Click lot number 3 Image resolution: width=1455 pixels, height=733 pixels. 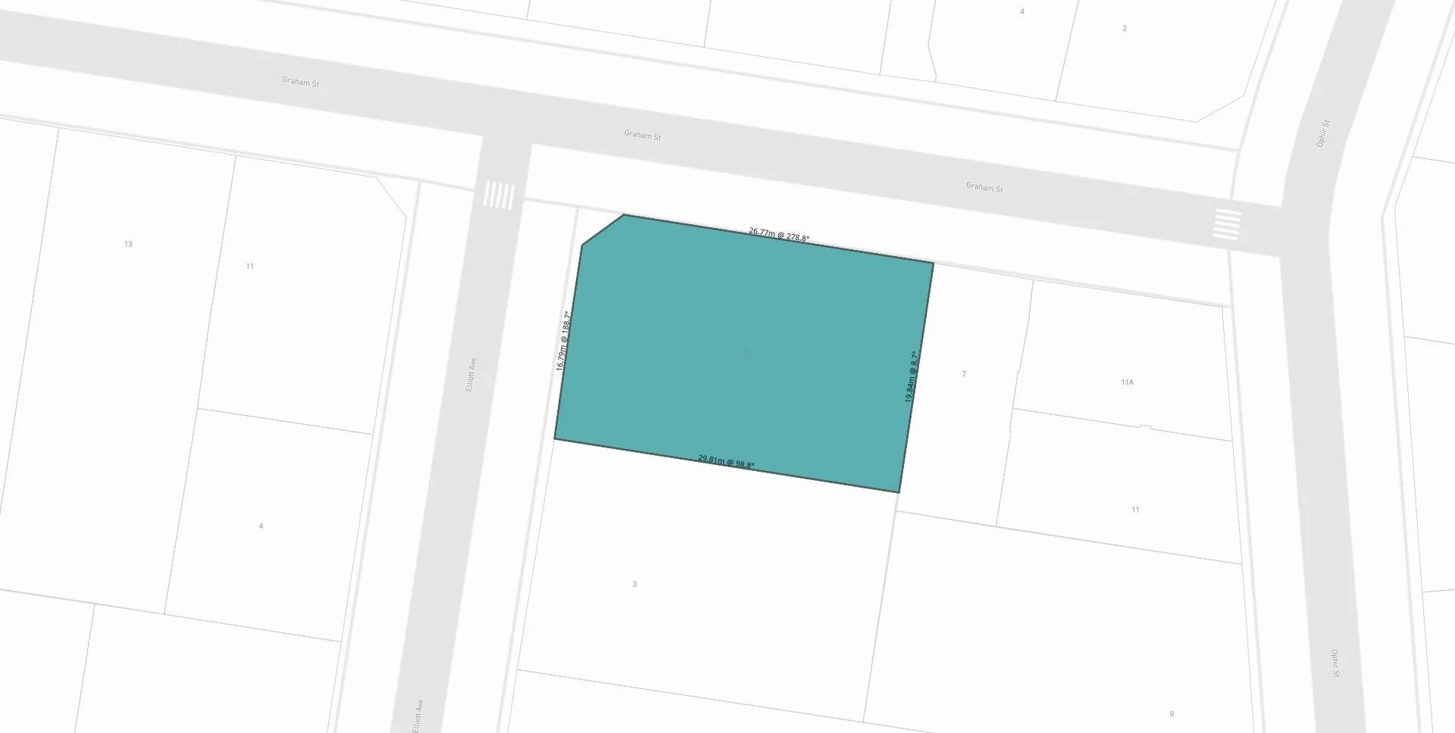click(634, 585)
